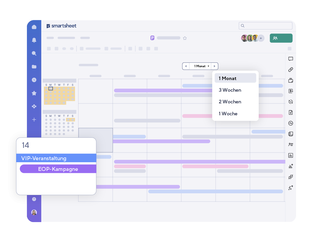Viewport: 323px width, 242px height.
Task: Select the highlighted date in mini calendar
Action: [x=51, y=88]
